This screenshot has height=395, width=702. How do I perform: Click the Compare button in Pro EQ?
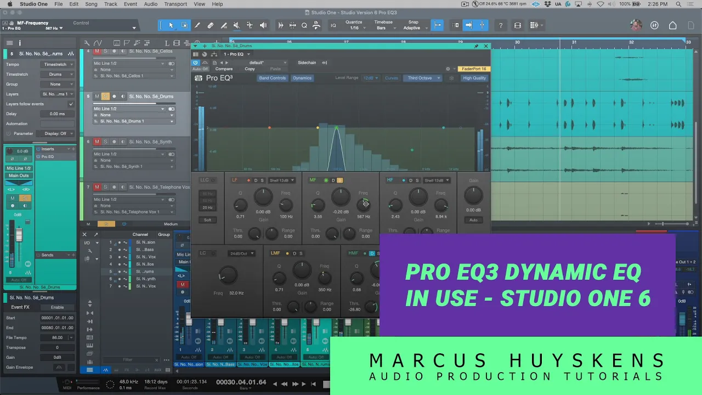(224, 69)
